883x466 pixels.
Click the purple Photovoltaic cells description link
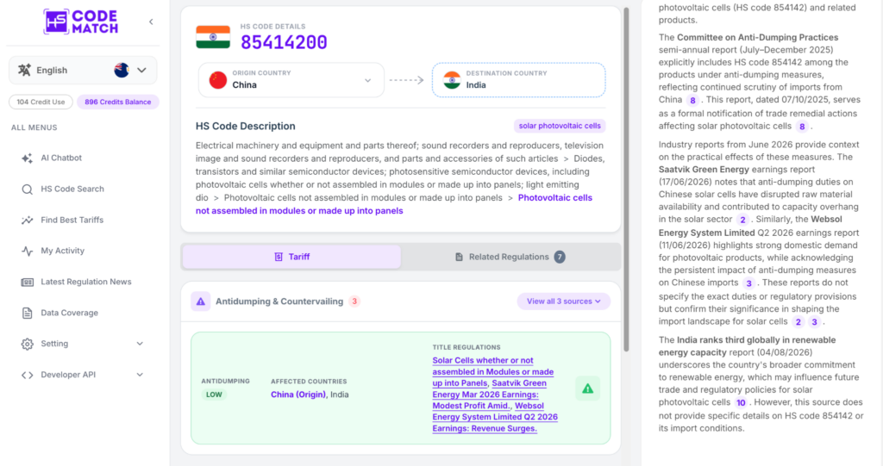(394, 204)
